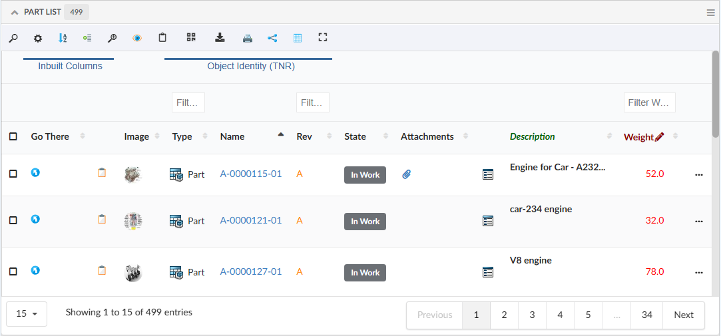Click the Weight filter input field

(x=649, y=102)
